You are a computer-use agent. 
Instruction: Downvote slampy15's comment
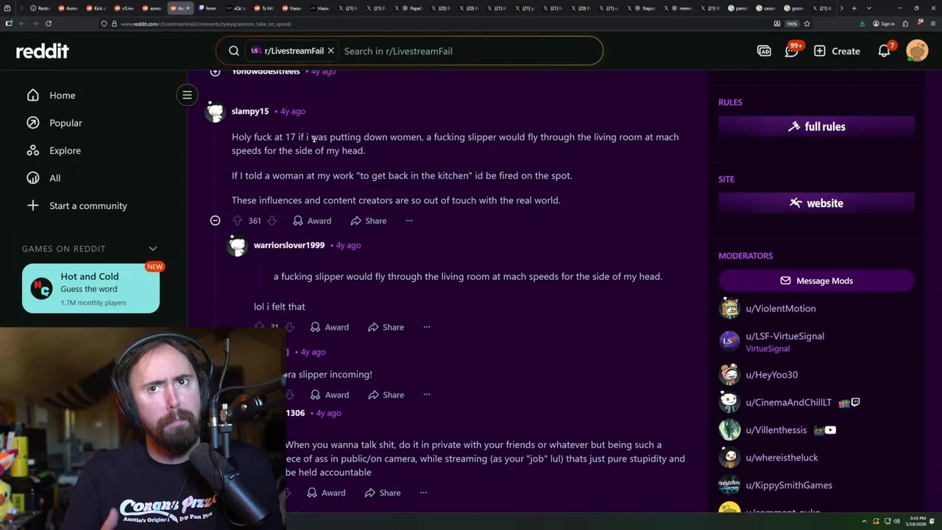tap(272, 221)
